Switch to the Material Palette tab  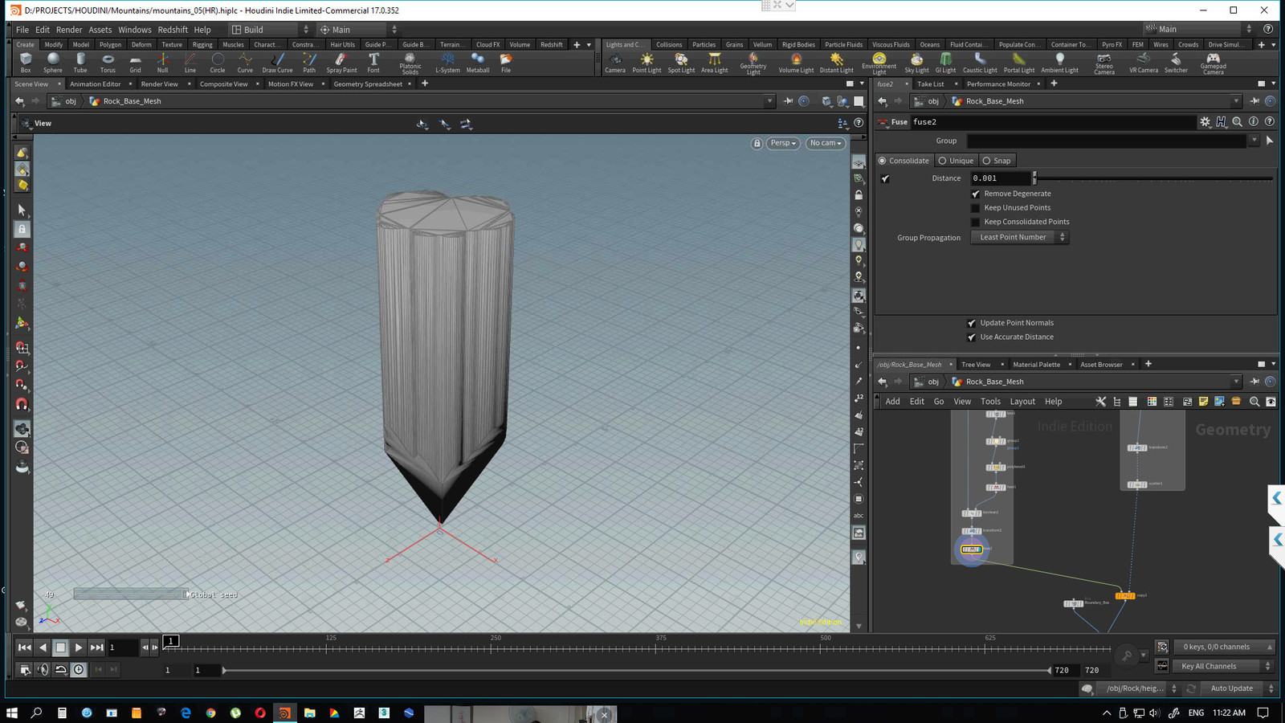[x=1038, y=364]
